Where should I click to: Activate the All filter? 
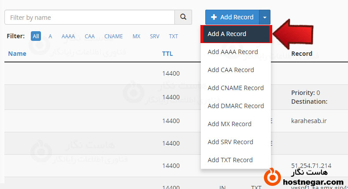pos(36,36)
